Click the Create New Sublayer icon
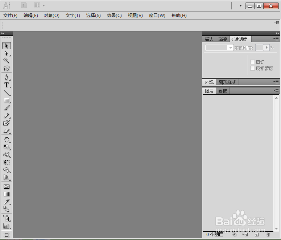Screen dimensions: 281x240 tap(245, 234)
